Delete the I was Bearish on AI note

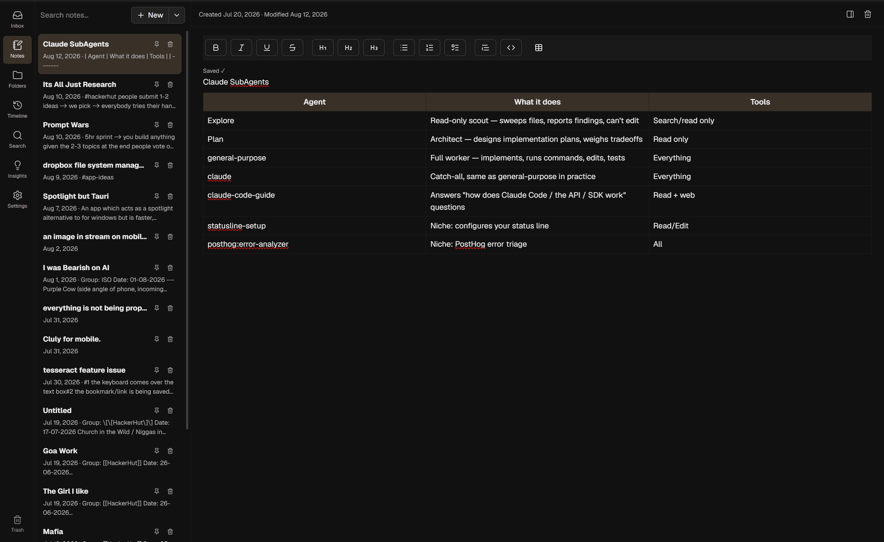click(x=171, y=268)
